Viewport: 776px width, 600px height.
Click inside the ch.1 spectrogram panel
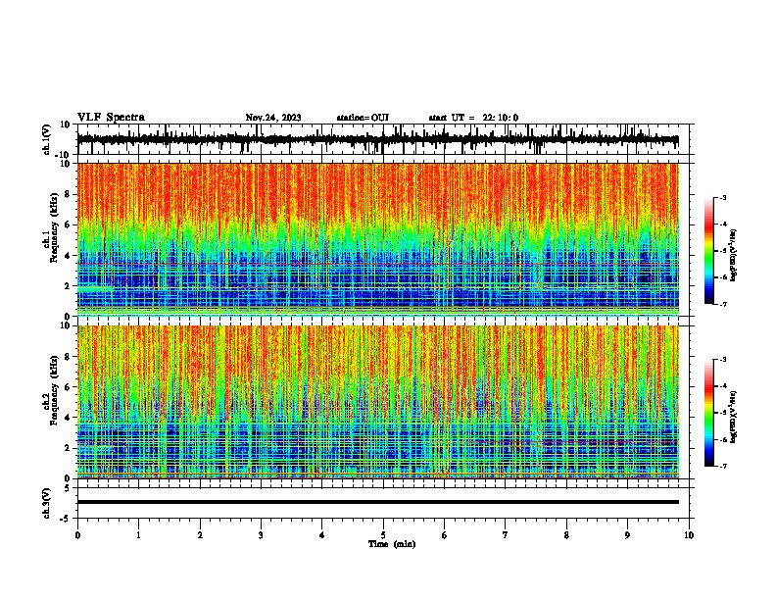point(377,239)
